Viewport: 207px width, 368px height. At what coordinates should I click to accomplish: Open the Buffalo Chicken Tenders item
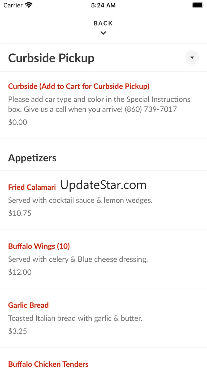(48, 364)
